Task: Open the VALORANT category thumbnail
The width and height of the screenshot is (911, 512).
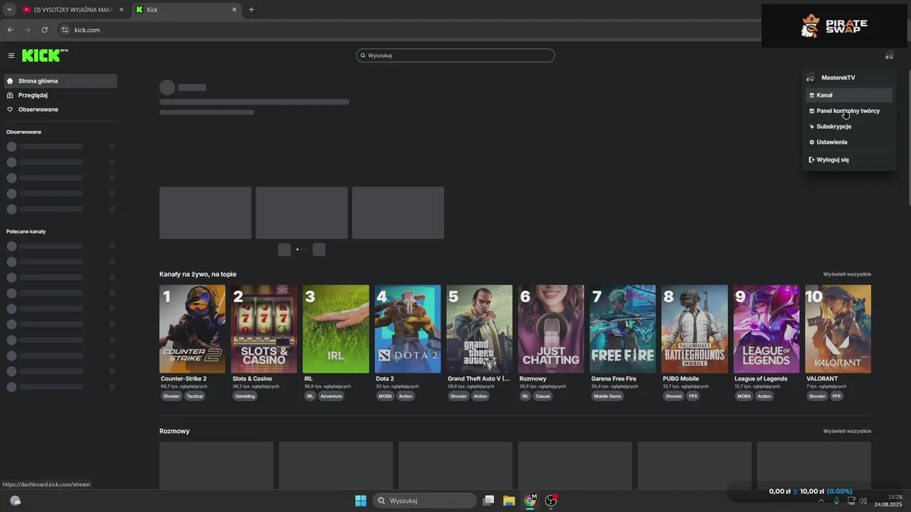Action: (838, 329)
